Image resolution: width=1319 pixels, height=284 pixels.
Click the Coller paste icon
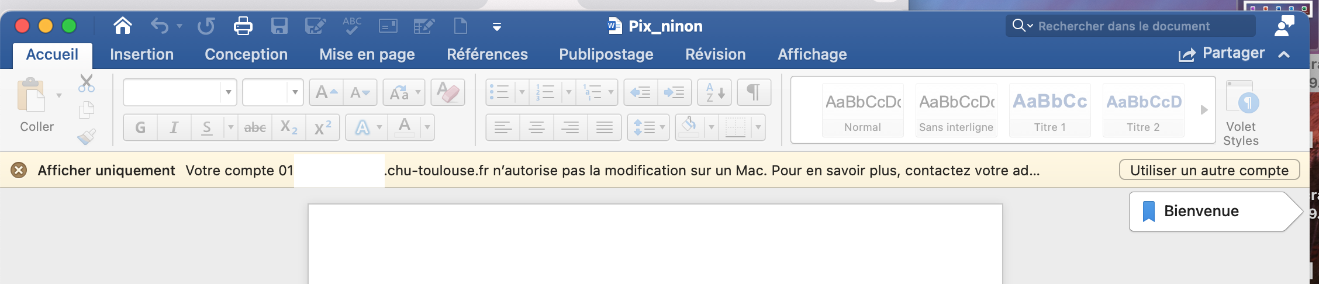32,95
